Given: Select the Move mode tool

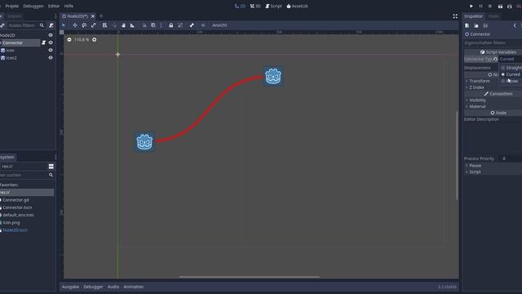Looking at the screenshot, I should 74,25.
